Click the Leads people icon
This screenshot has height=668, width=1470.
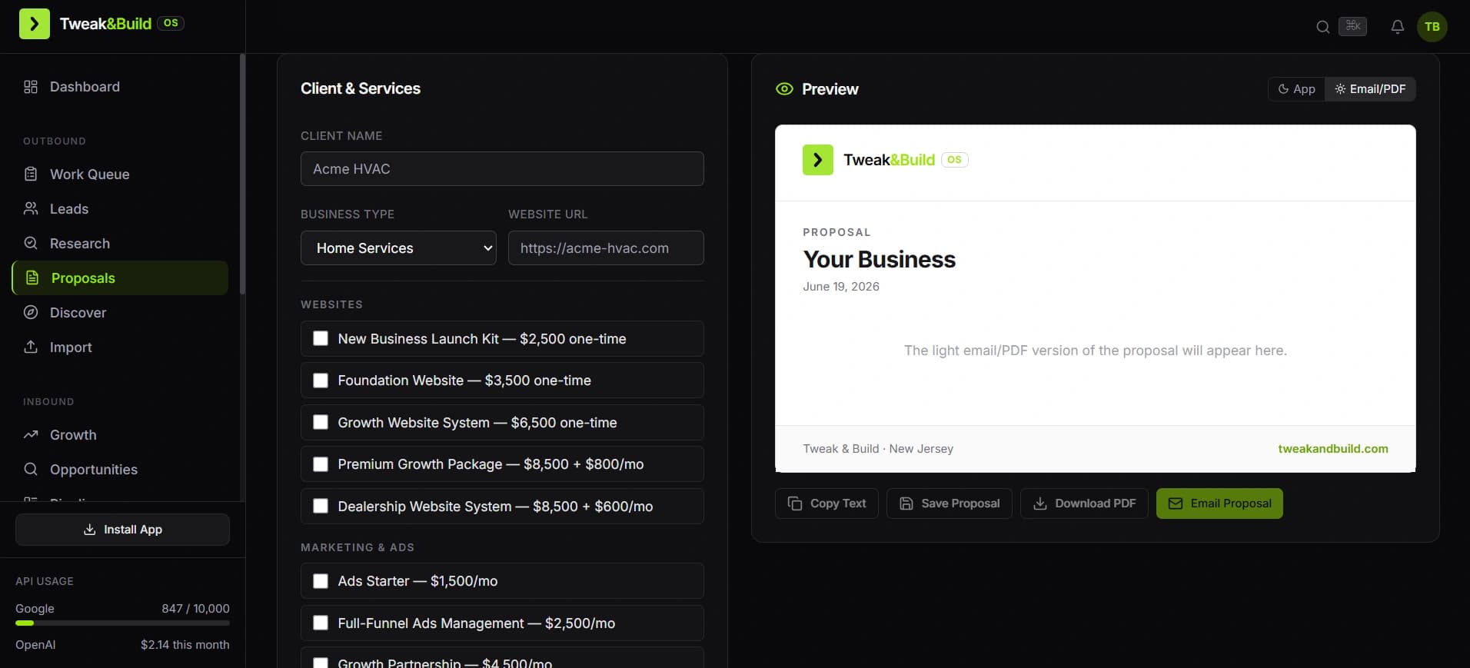click(31, 209)
